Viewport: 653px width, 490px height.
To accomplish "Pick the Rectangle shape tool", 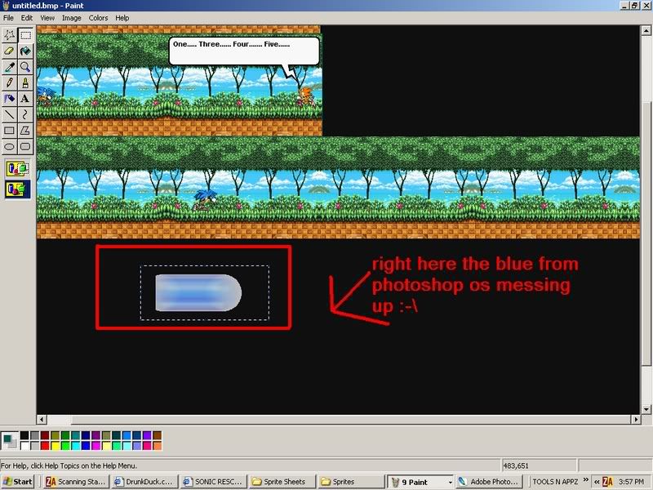I will click(x=10, y=131).
